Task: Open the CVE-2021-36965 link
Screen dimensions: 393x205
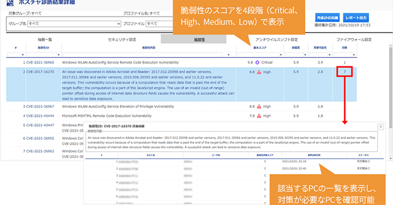Action: point(40,62)
